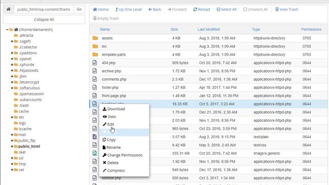Click the Home toolbar button

pyautogui.click(x=101, y=9)
